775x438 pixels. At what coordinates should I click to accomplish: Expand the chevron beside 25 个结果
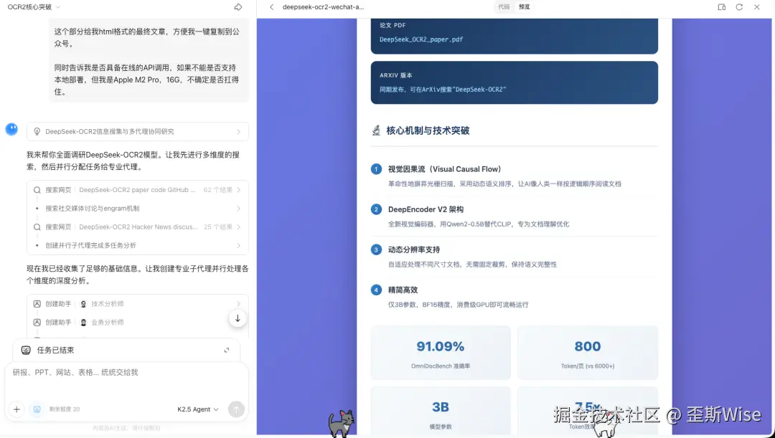239,227
